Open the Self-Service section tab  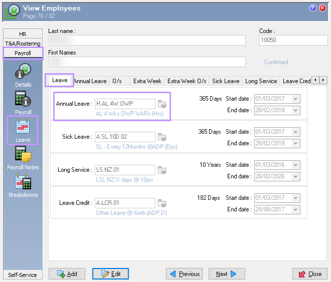(x=23, y=275)
